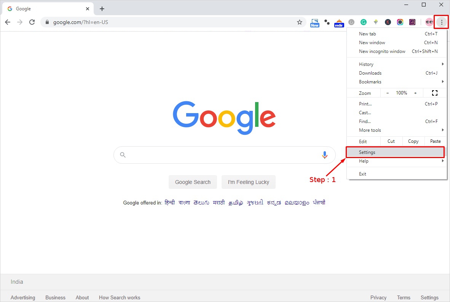Open the profile avatar with glasses
450x302 pixels.
coord(429,22)
